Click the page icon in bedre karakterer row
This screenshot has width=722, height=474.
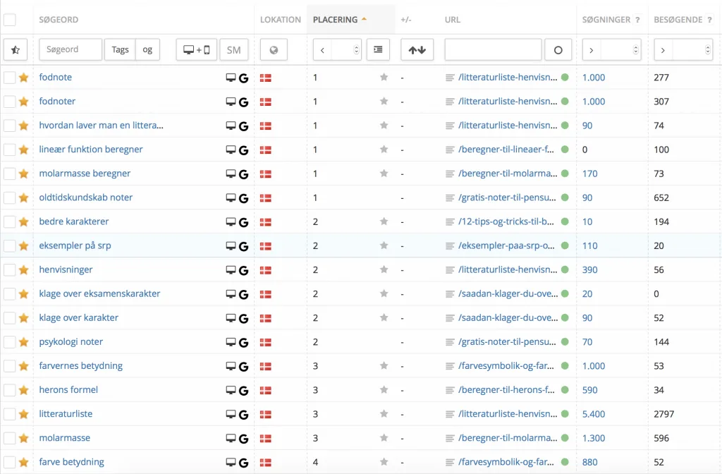450,221
